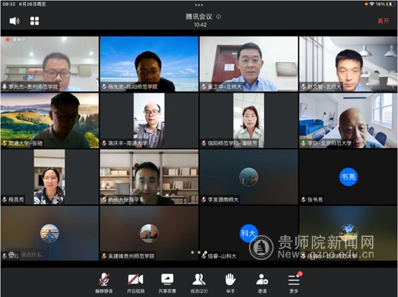Select 董卫华-北师大 video tile
Image resolution: width=398 pixels, height=297 pixels.
[249, 64]
